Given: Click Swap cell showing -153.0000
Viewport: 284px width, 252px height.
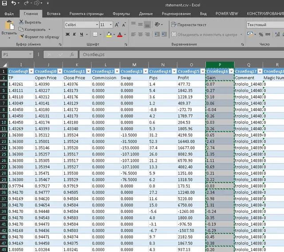Looking at the screenshot, I should (134, 148).
